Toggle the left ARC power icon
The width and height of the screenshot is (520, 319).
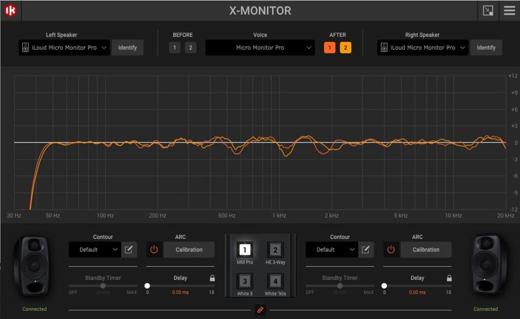pyautogui.click(x=154, y=250)
